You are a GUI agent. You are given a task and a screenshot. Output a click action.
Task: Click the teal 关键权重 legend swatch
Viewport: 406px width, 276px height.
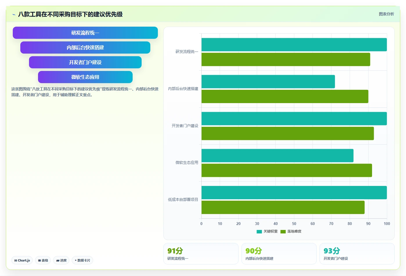coord(259,232)
